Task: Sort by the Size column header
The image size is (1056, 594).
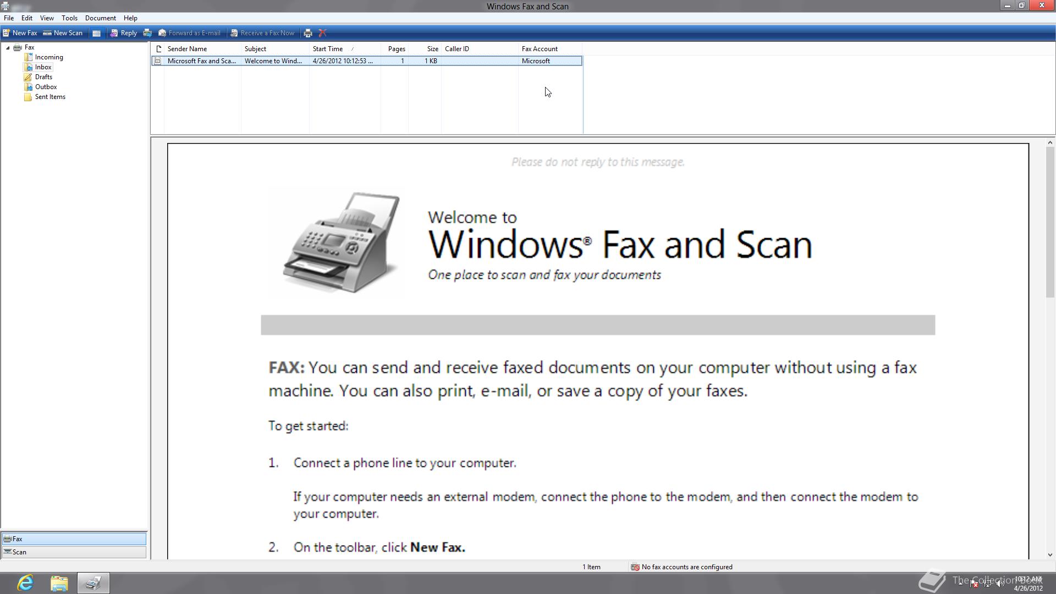Action: coord(425,49)
